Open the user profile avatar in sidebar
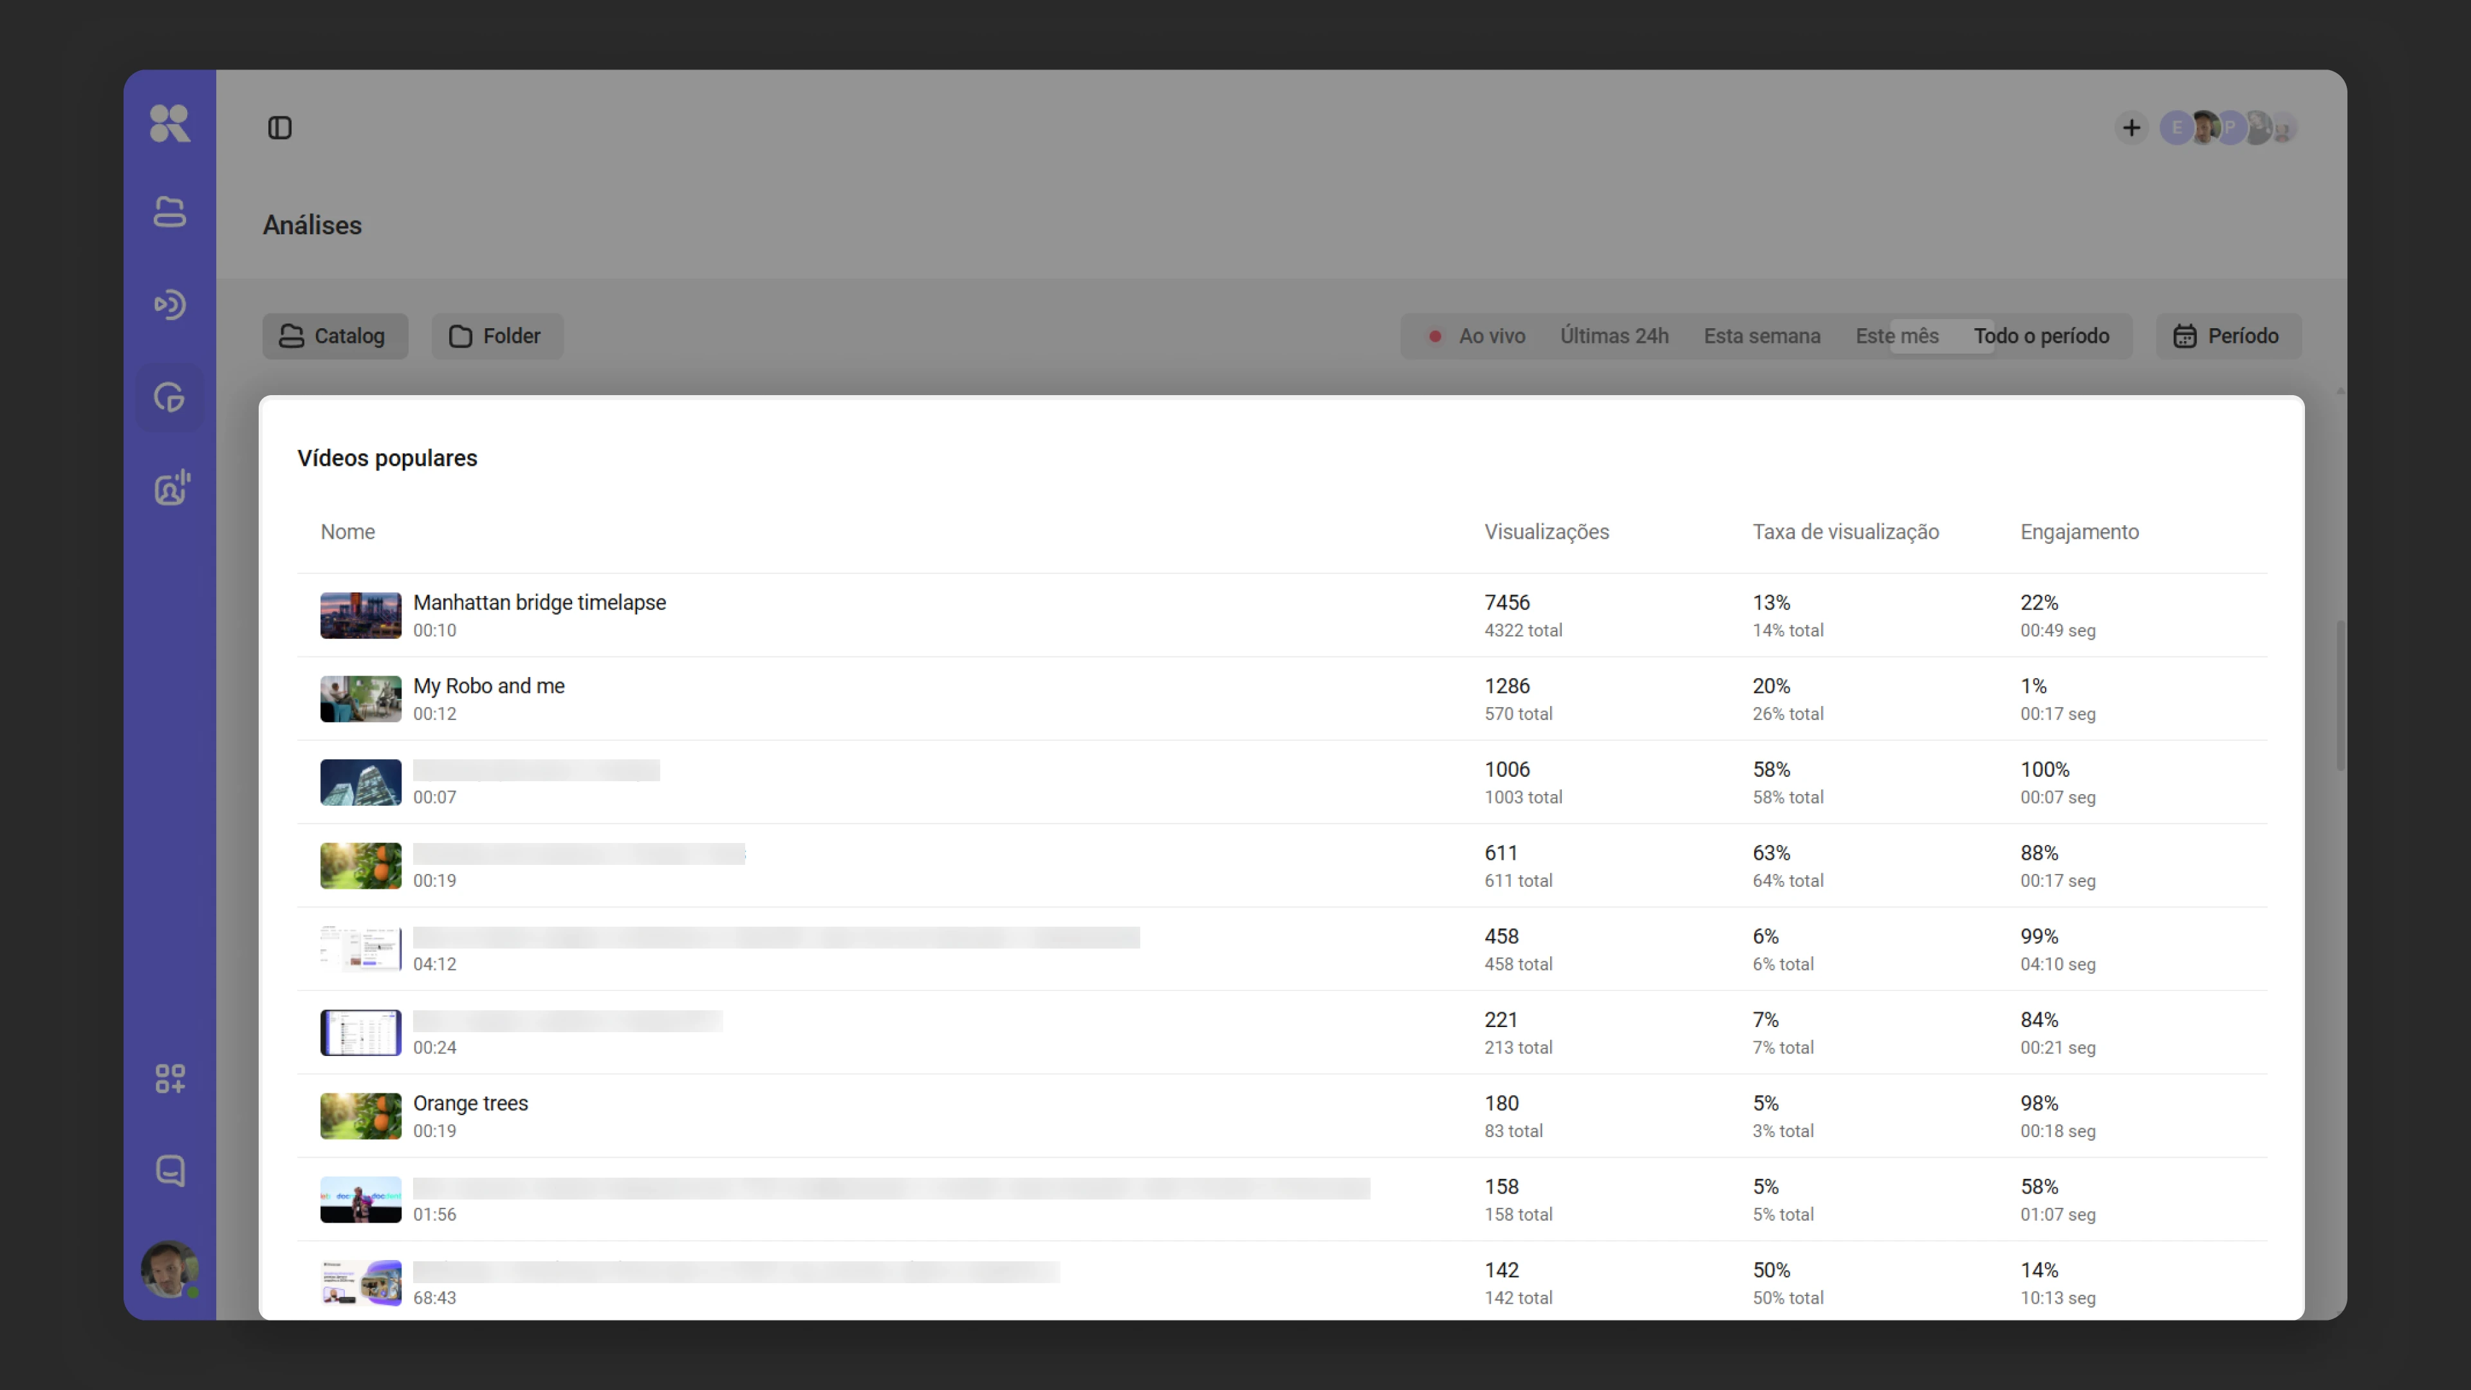 pyautogui.click(x=170, y=1269)
